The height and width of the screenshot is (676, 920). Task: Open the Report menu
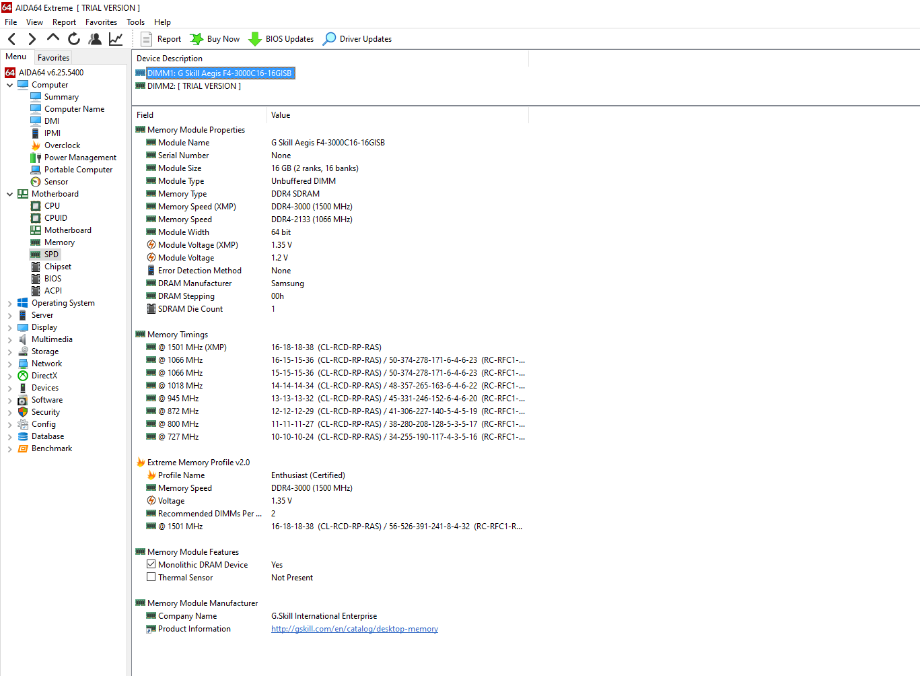[64, 22]
